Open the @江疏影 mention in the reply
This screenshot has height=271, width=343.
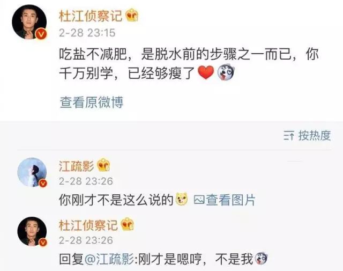pyautogui.click(x=109, y=259)
